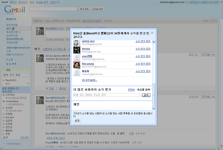Open 문서도구 in top navigation
This screenshot has width=223, height=150.
pos(23,2)
